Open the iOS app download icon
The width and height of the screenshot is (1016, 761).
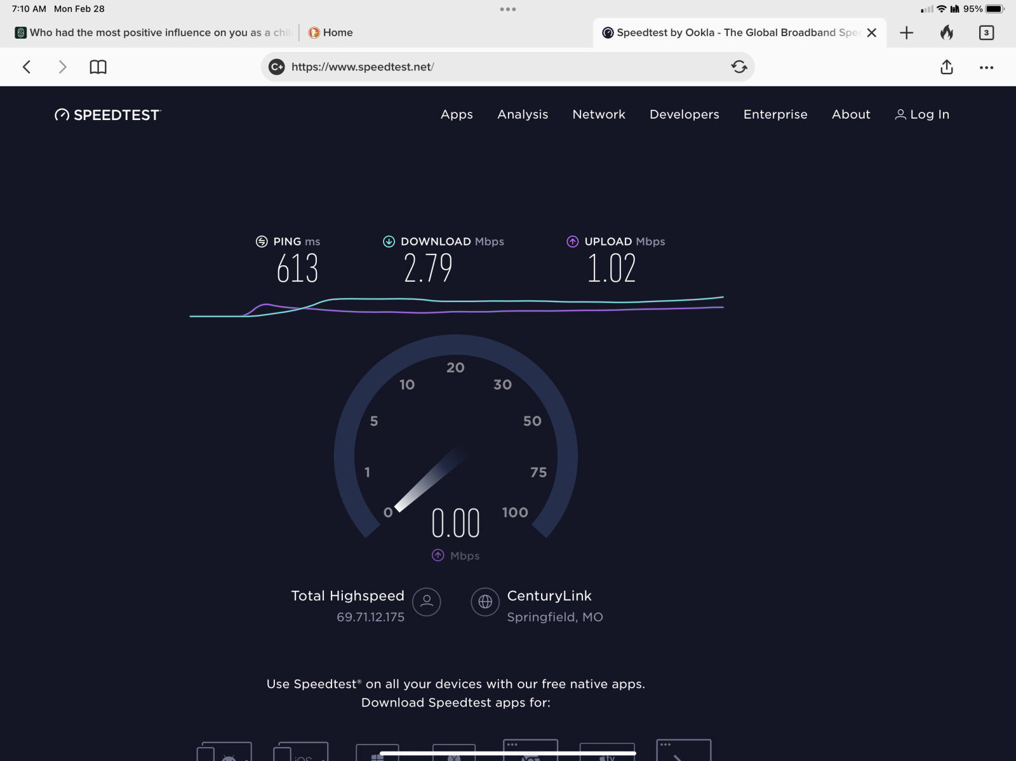[x=300, y=751]
